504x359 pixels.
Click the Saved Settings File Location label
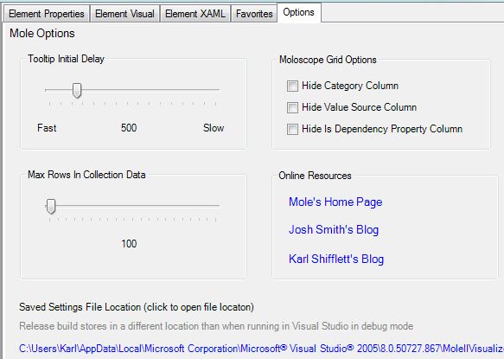tap(137, 307)
